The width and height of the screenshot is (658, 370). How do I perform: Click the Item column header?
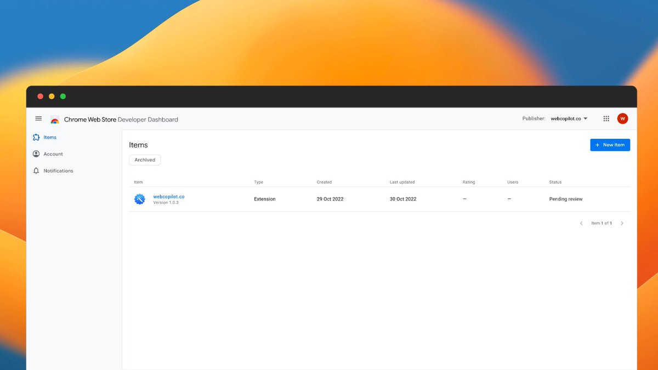(139, 182)
